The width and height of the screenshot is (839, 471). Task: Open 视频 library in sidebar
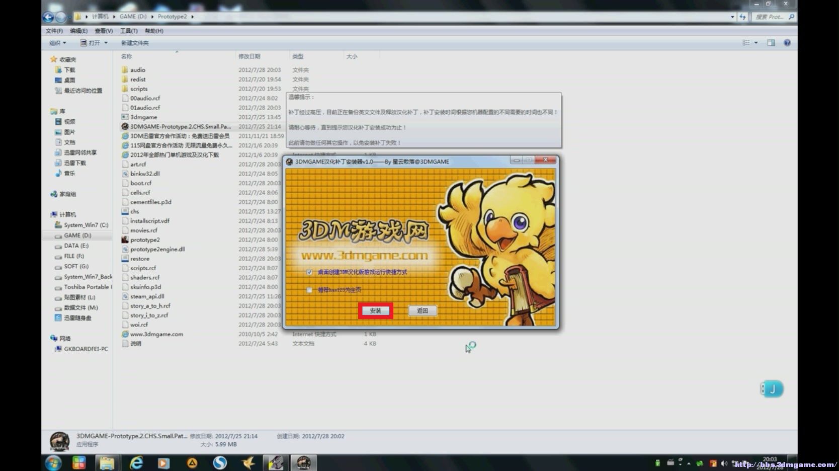69,121
